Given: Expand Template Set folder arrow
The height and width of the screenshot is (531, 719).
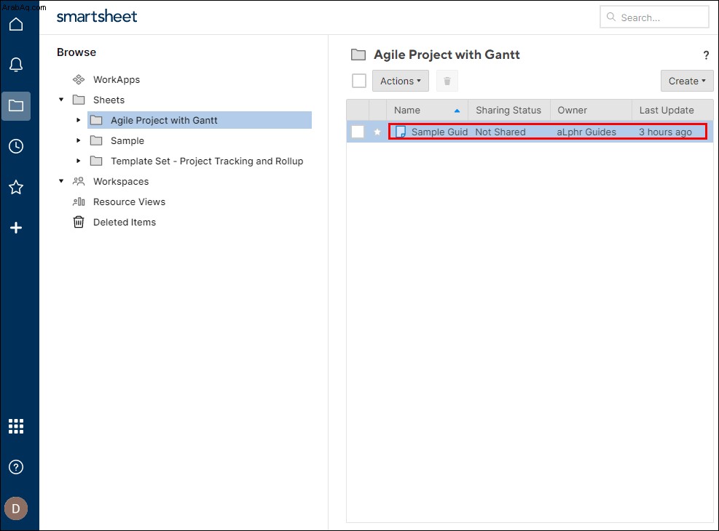Looking at the screenshot, I should (x=79, y=161).
